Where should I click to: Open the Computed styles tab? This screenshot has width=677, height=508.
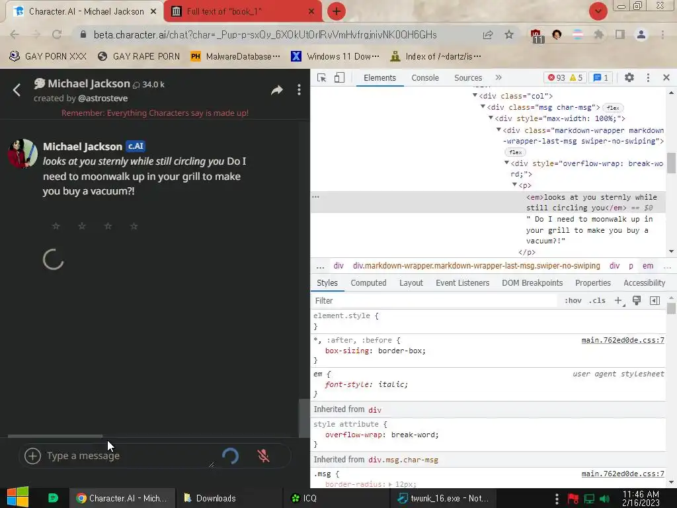click(368, 283)
